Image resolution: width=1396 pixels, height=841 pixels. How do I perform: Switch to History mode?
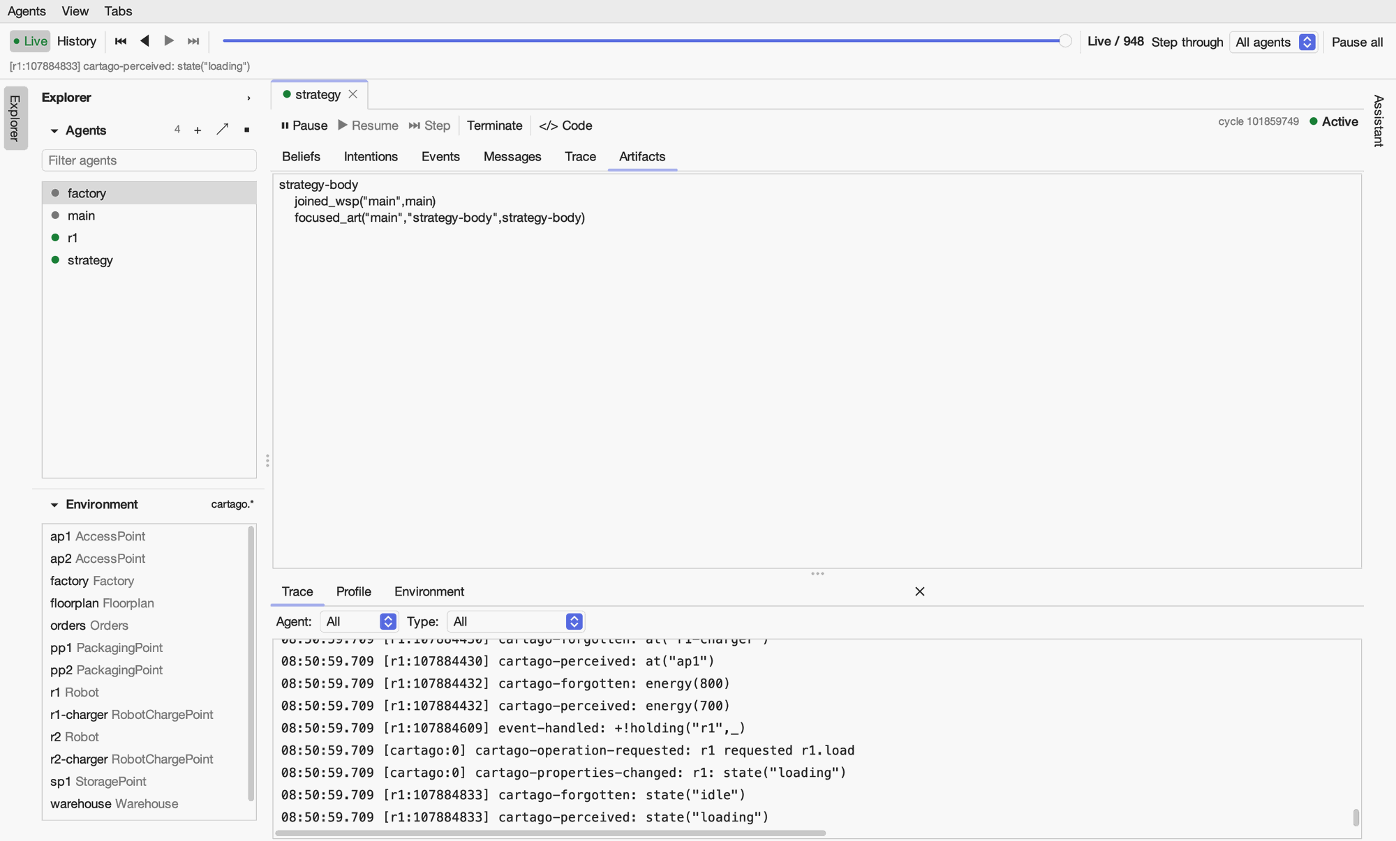pos(77,41)
